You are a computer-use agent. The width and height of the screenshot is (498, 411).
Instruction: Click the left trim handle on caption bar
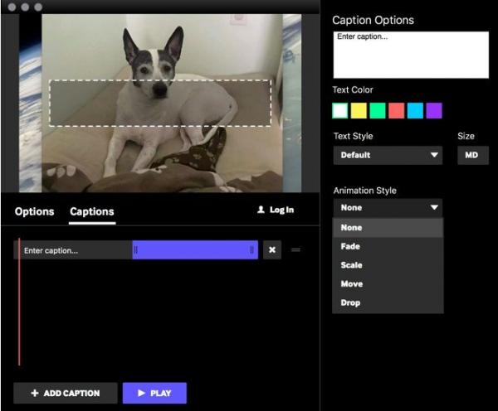136,250
